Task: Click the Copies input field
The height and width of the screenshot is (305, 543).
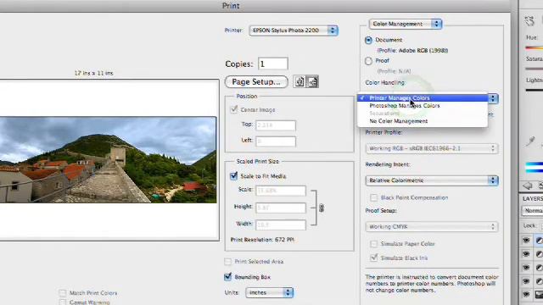Action: tap(273, 64)
